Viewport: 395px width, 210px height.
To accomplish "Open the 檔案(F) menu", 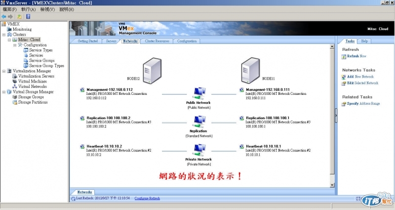I will click(x=9, y=9).
